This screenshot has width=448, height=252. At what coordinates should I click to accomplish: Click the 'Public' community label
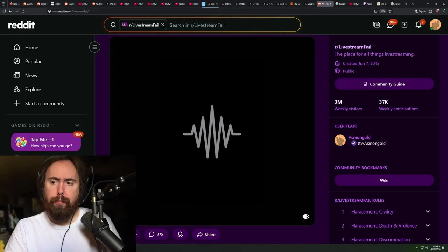(x=349, y=71)
